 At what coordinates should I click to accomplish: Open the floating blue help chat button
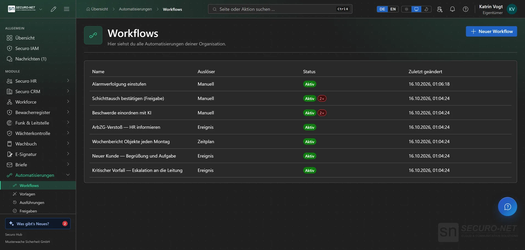click(x=507, y=207)
